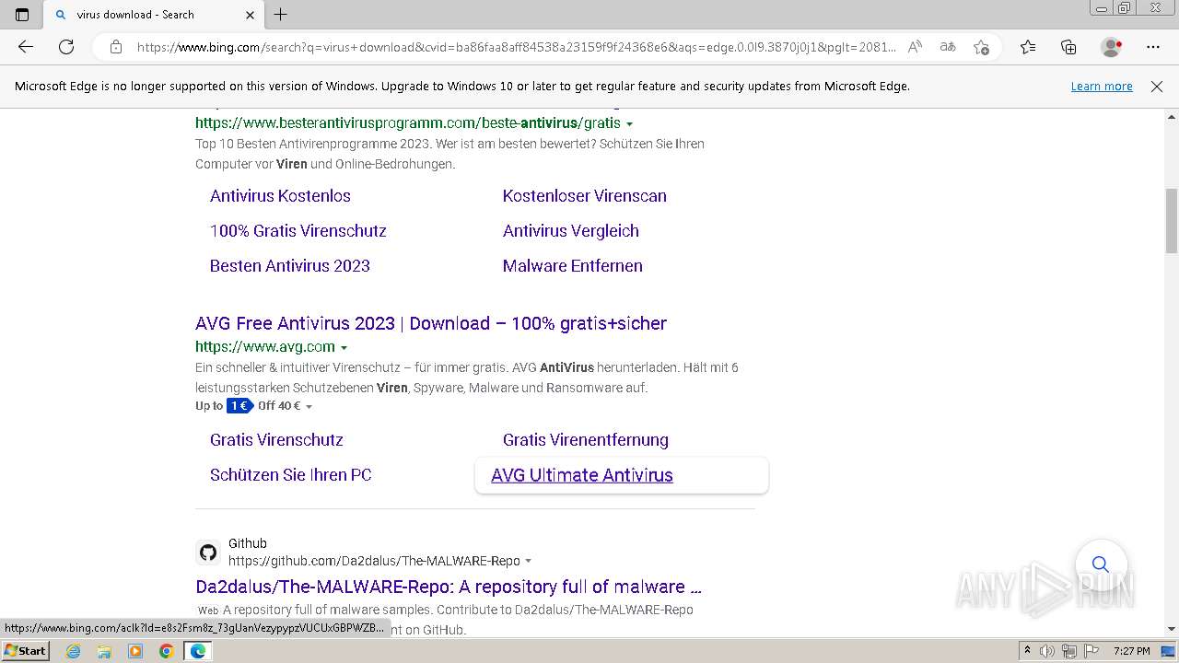Screen dimensions: 1179x663
Task: Open the translate page icon
Action: (948, 47)
